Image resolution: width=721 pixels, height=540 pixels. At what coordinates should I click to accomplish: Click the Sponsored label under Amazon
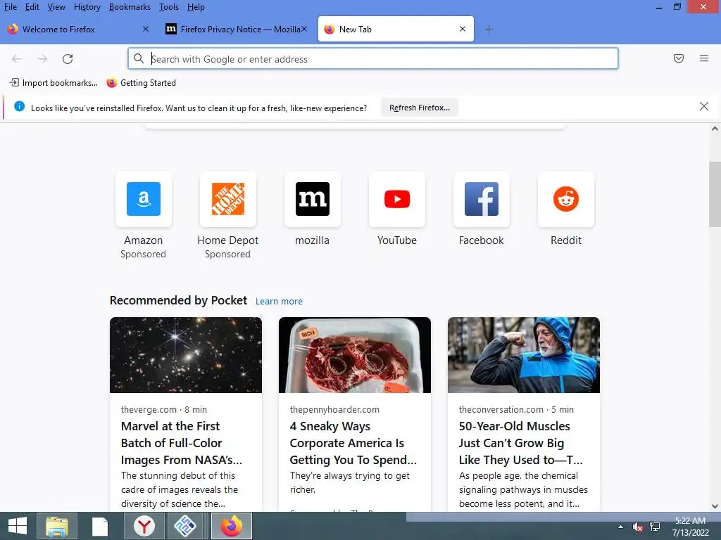coord(143,254)
